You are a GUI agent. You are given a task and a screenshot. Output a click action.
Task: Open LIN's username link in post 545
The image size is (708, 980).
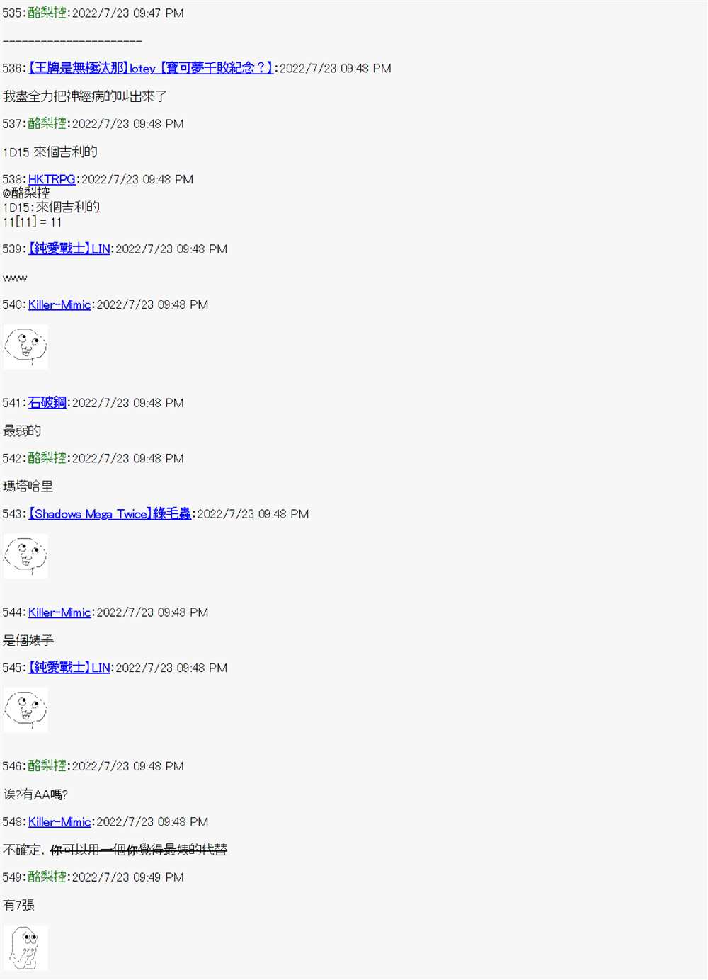coord(69,667)
